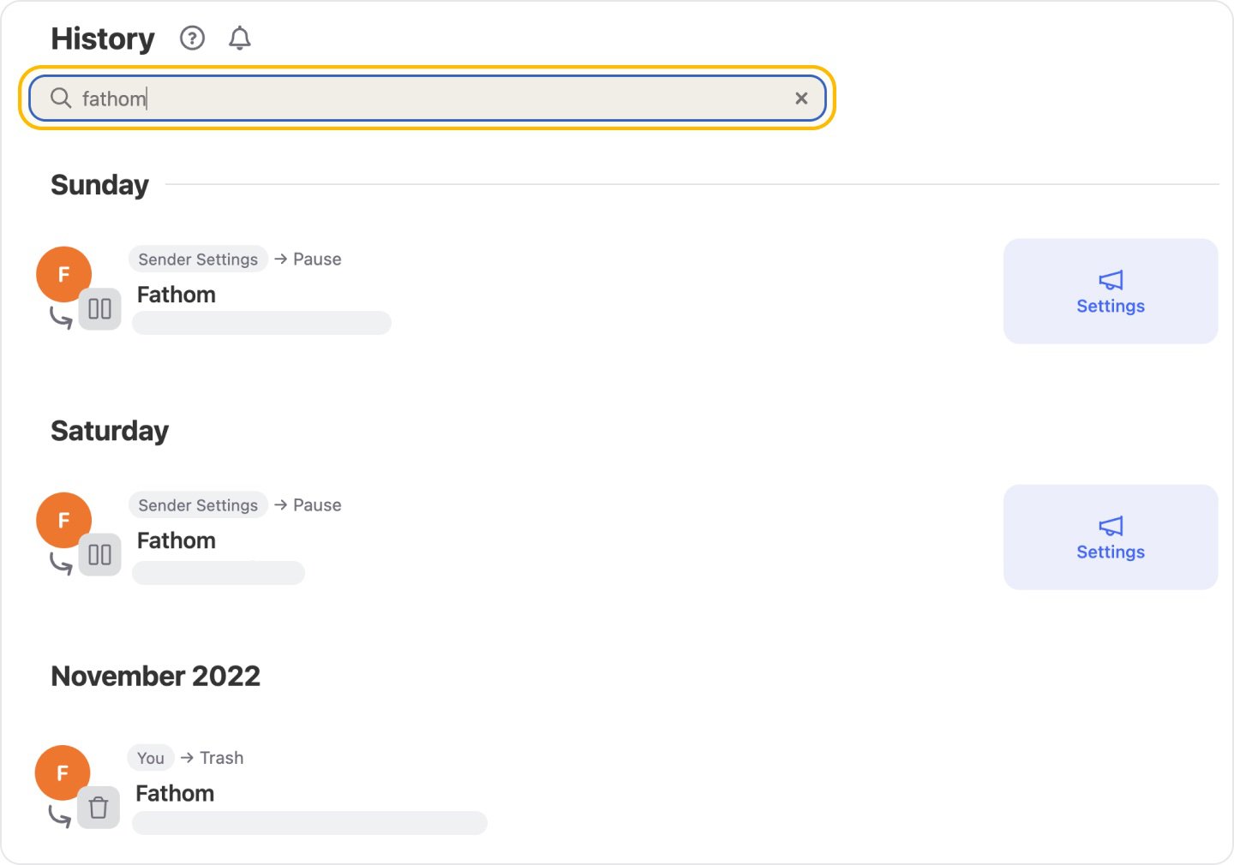Click the trash icon on November entry
The width and height of the screenshot is (1234, 865).
(x=99, y=808)
